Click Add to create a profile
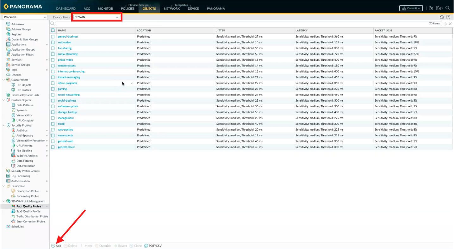454x249 pixels. [x=56, y=246]
